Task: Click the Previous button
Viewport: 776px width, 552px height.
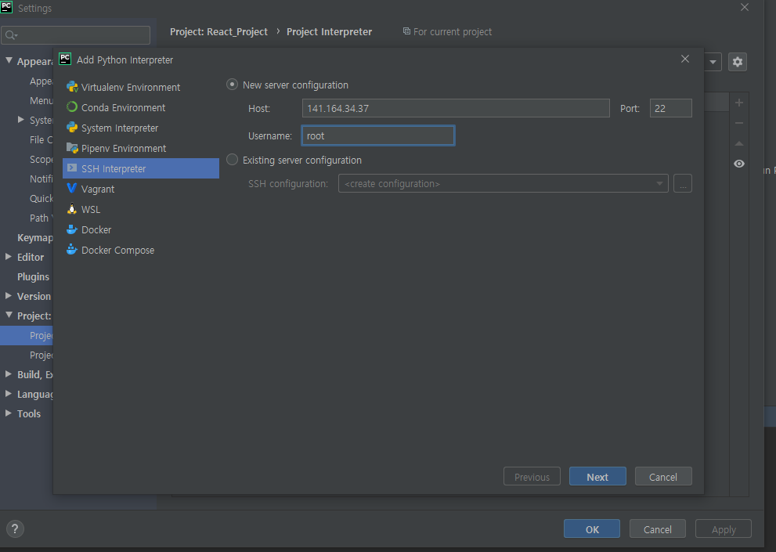Action: 532,476
